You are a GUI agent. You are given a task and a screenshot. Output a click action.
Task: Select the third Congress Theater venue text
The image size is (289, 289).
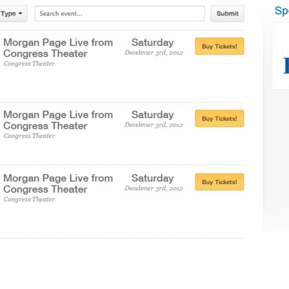point(29,199)
